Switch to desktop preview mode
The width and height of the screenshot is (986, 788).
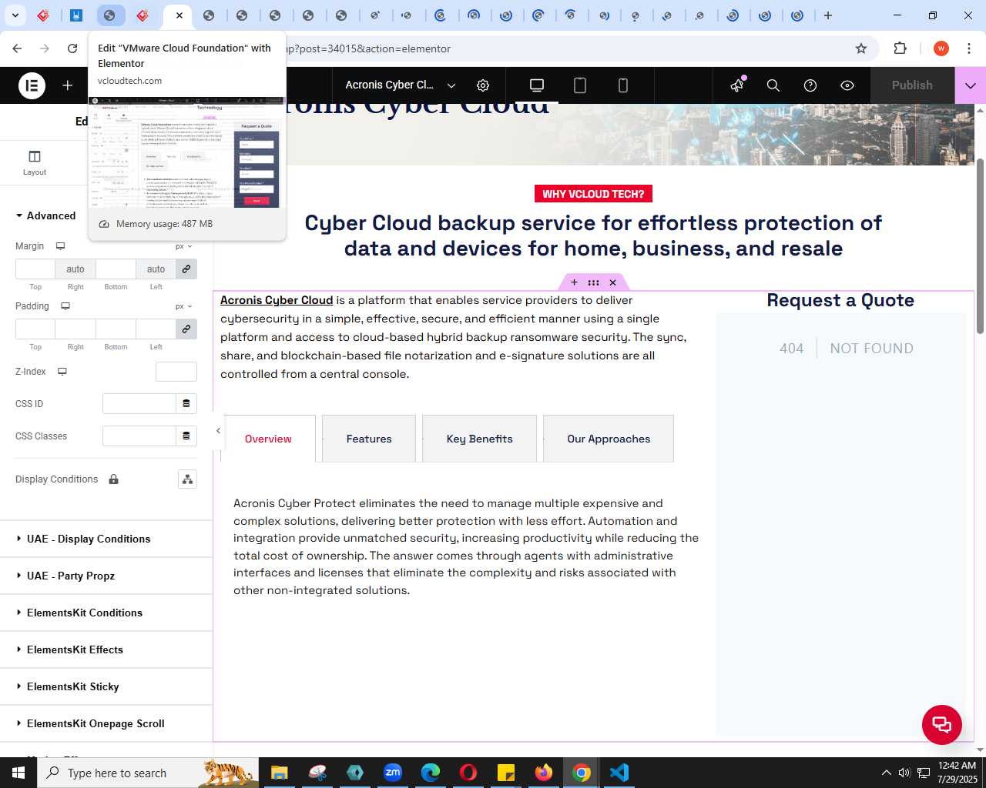pyautogui.click(x=537, y=85)
